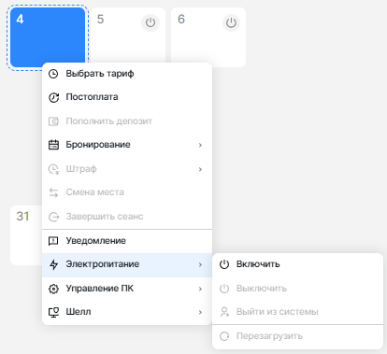Viewport: 387px width, 354px height.
Task: Click the Постоплата timer icon
Action: pyautogui.click(x=53, y=97)
